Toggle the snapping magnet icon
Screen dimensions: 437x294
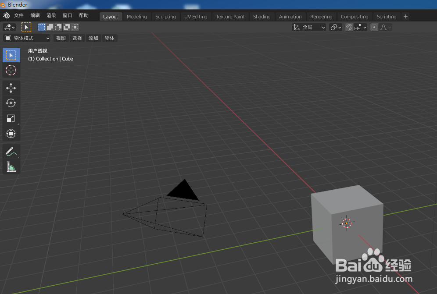tap(349, 27)
